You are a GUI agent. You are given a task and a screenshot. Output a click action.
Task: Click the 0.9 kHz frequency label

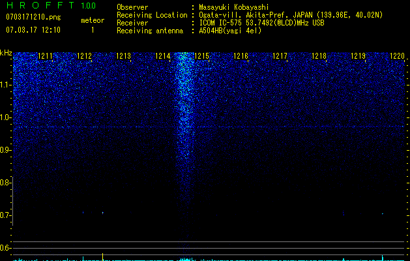click(5, 150)
